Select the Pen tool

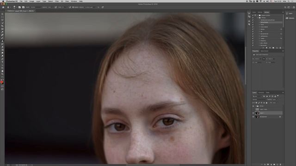2,59
